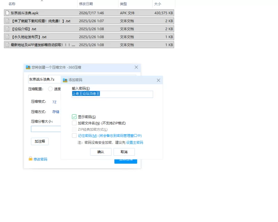Click the type cell APK 文件

coord(127,13)
